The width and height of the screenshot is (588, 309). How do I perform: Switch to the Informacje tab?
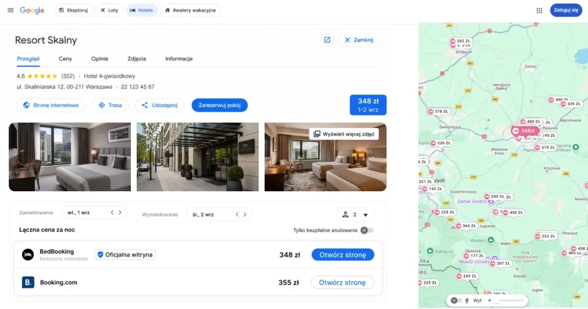pyautogui.click(x=179, y=59)
